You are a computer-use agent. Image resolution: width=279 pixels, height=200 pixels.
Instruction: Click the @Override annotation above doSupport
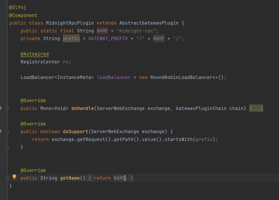[x=33, y=124]
